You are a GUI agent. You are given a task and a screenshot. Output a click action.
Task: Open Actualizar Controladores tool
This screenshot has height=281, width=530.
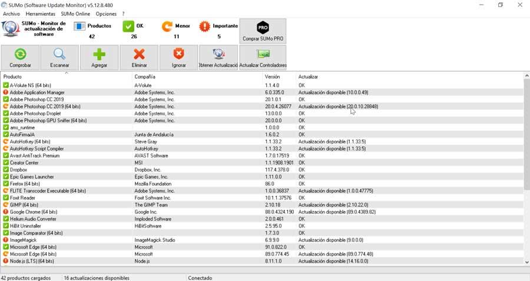263,57
